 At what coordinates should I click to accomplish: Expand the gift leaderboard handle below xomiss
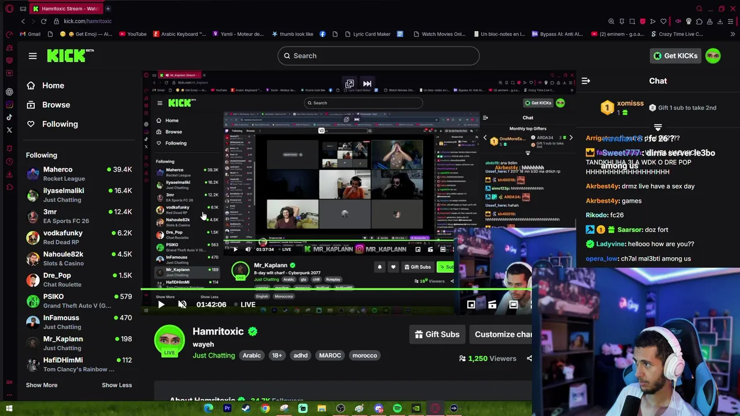coord(658,127)
